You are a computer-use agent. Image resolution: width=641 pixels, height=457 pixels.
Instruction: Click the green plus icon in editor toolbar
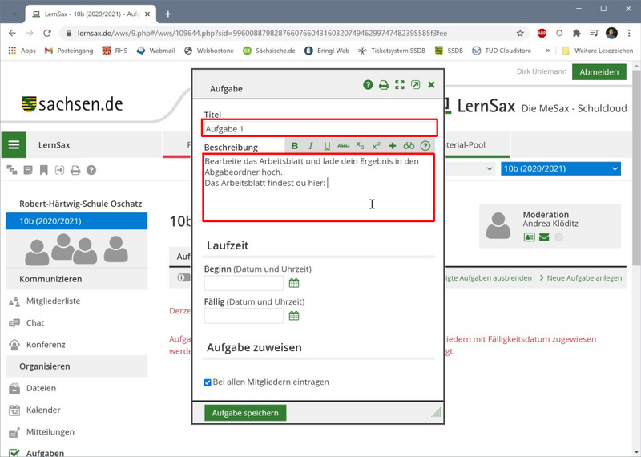tap(393, 146)
